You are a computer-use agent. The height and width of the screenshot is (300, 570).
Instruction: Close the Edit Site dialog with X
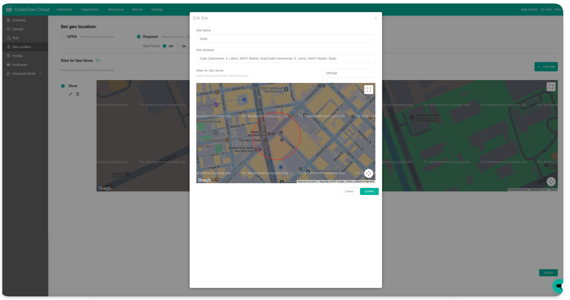tap(376, 18)
